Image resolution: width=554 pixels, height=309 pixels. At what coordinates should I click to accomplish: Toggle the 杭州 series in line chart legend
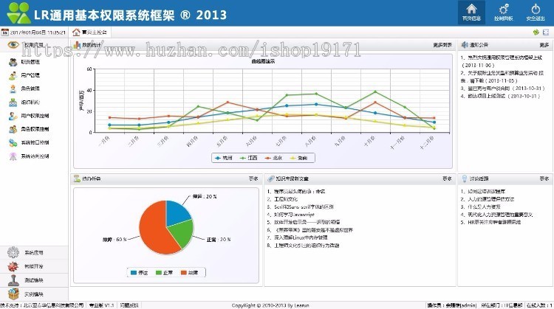point(224,158)
